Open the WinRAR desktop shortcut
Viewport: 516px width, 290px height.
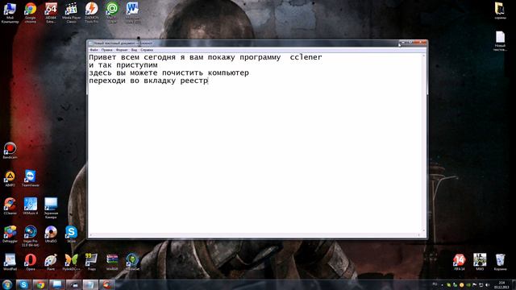point(112,262)
